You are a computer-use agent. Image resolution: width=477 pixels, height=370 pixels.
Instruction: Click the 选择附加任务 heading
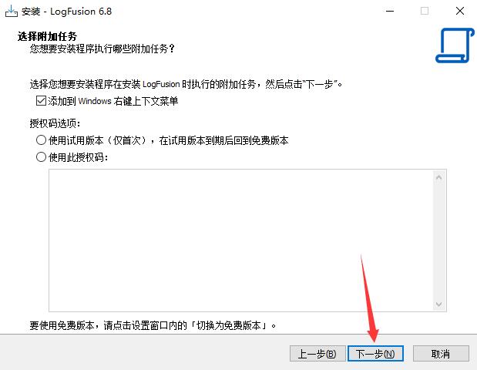coord(48,36)
